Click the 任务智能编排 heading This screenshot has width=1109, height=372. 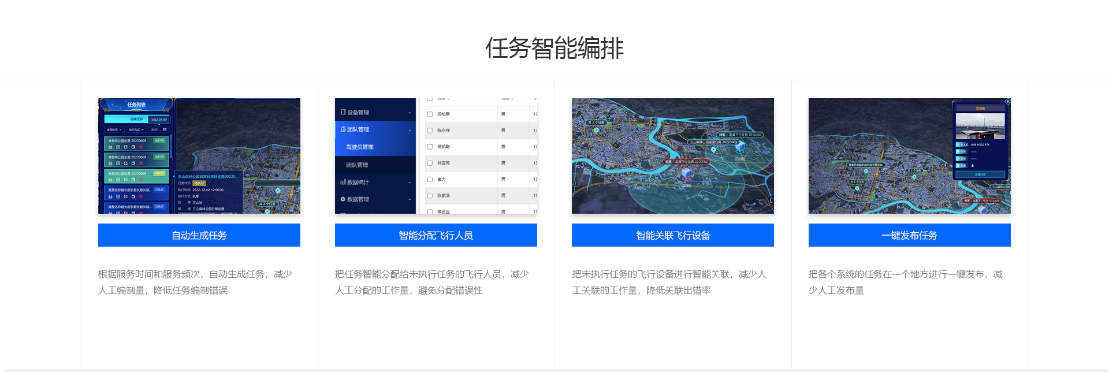point(554,48)
